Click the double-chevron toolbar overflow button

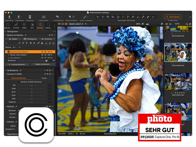click(x=190, y=17)
